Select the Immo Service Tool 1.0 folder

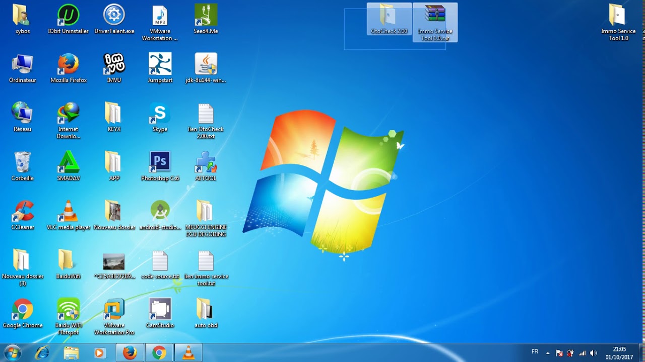pos(618,15)
